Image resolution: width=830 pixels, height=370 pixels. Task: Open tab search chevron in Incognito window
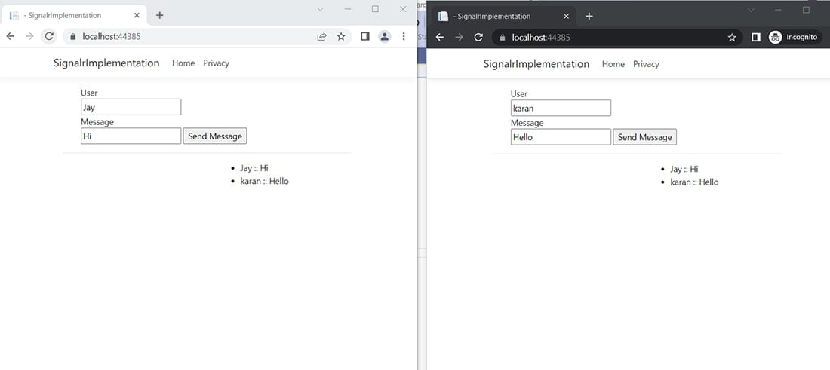pos(751,10)
